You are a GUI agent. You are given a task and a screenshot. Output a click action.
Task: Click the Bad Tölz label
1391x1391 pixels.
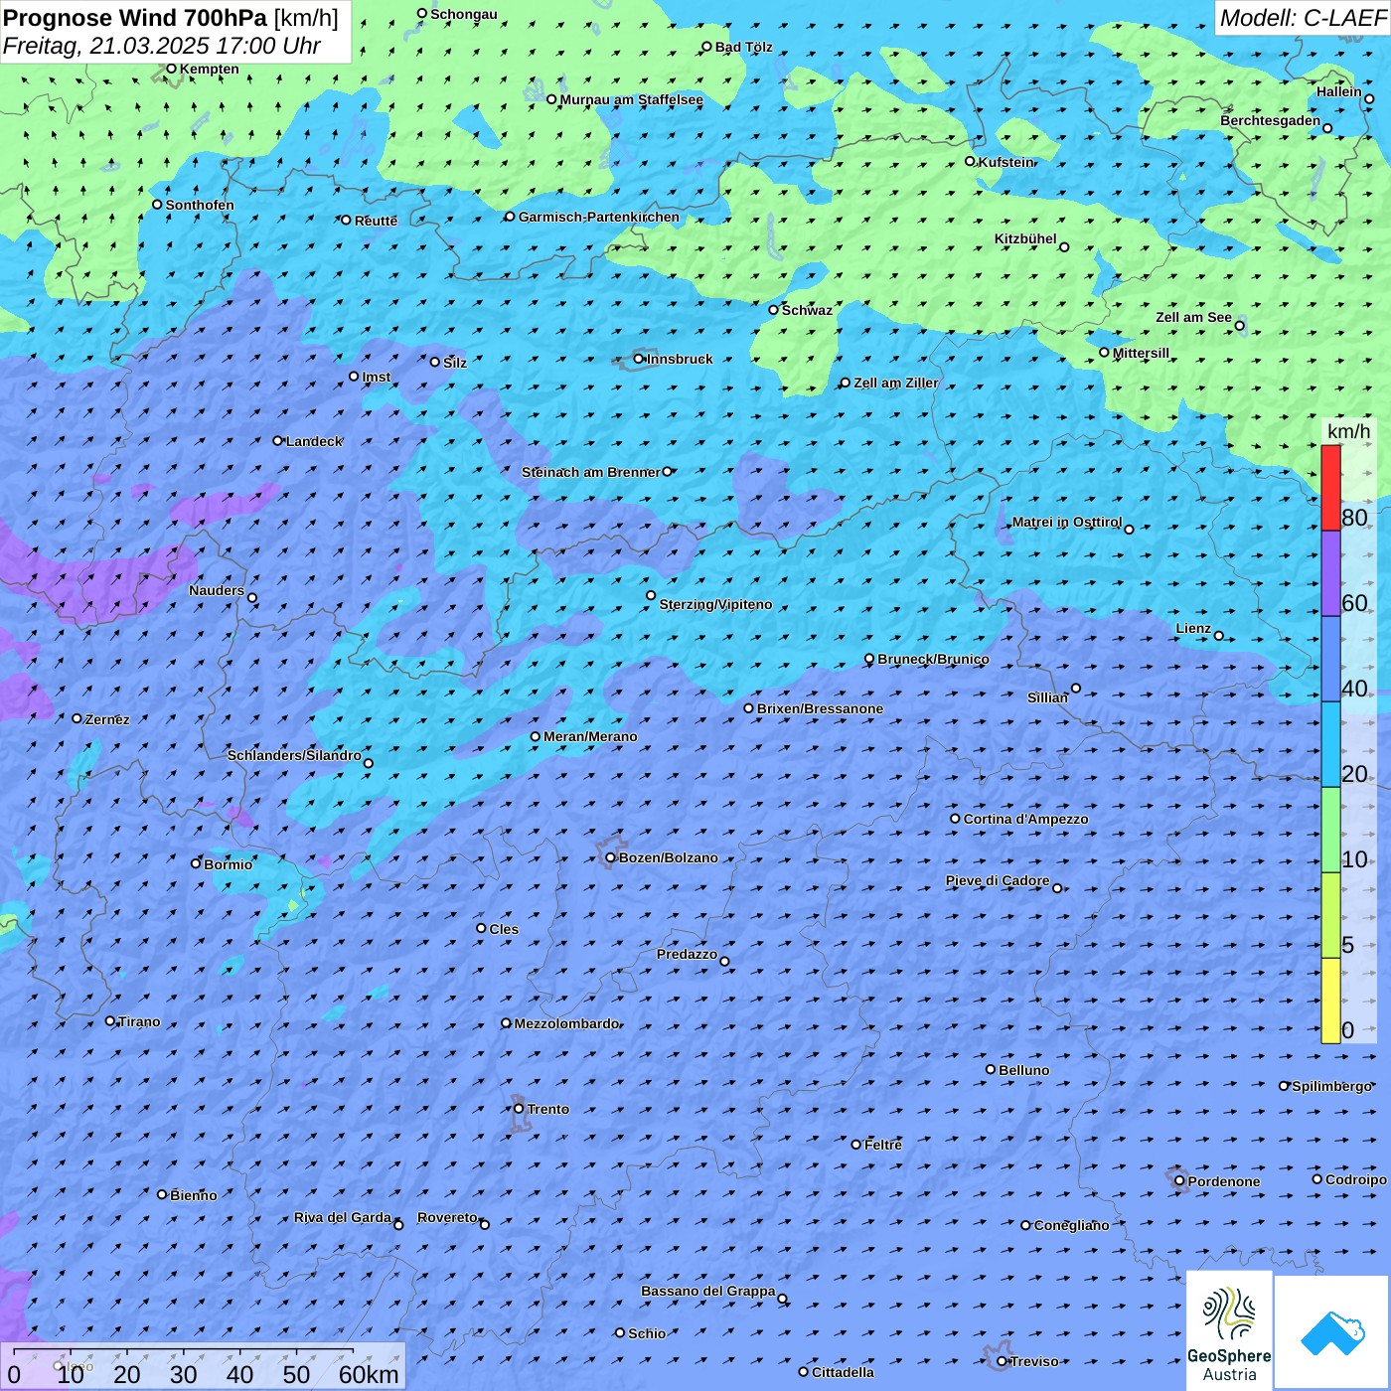[743, 47]
